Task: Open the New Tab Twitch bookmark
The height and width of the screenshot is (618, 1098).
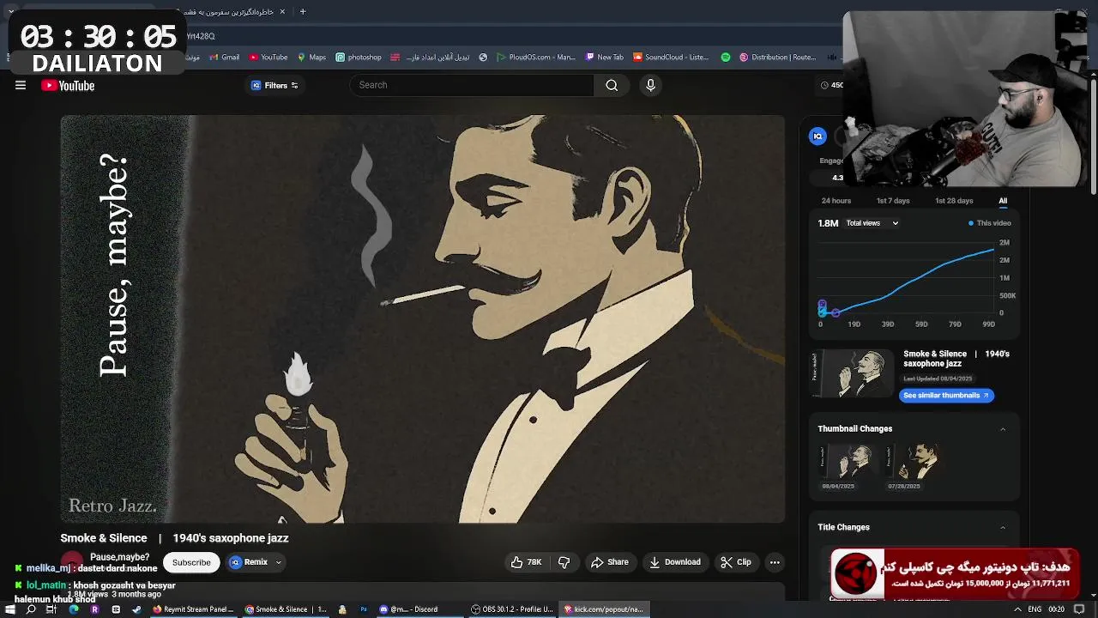Action: coord(604,58)
